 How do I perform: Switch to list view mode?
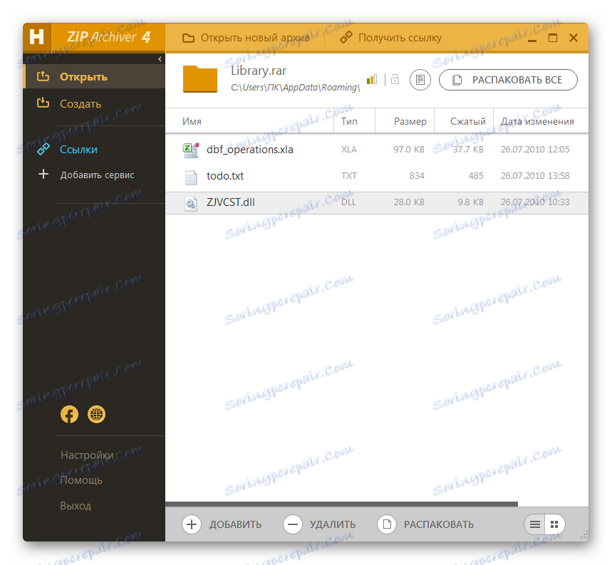535,524
